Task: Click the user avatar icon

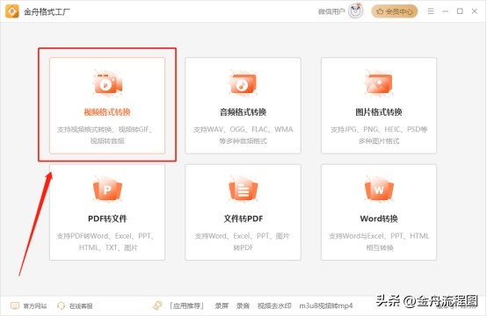Action: [356, 11]
